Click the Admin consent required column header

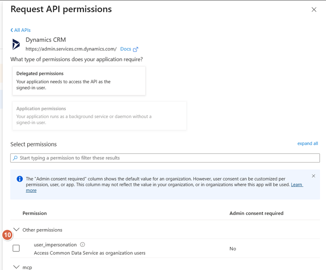(256, 213)
